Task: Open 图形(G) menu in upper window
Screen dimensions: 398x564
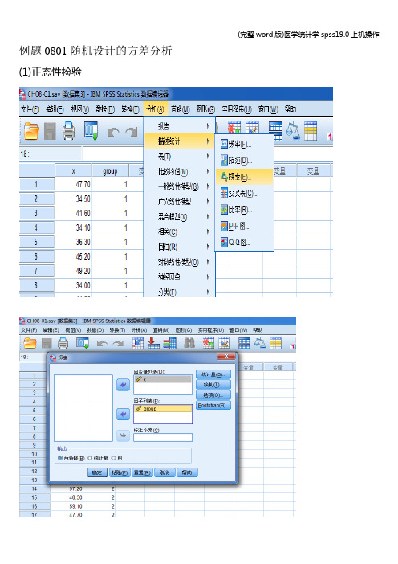Action: tap(206, 109)
